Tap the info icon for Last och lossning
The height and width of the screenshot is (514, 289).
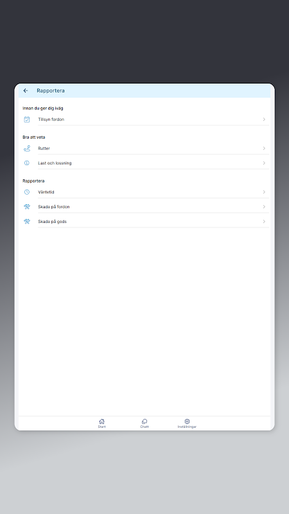tap(27, 163)
